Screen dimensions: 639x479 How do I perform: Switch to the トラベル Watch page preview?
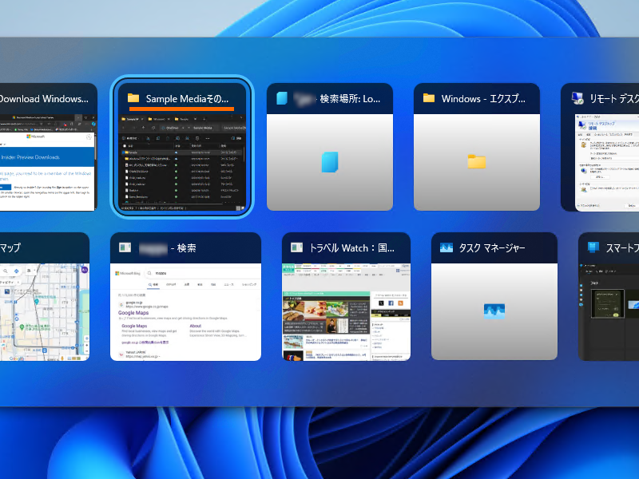coord(346,312)
